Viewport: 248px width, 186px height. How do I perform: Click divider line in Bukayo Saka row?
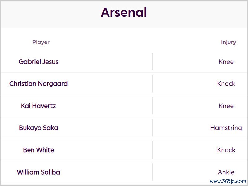[152, 128]
